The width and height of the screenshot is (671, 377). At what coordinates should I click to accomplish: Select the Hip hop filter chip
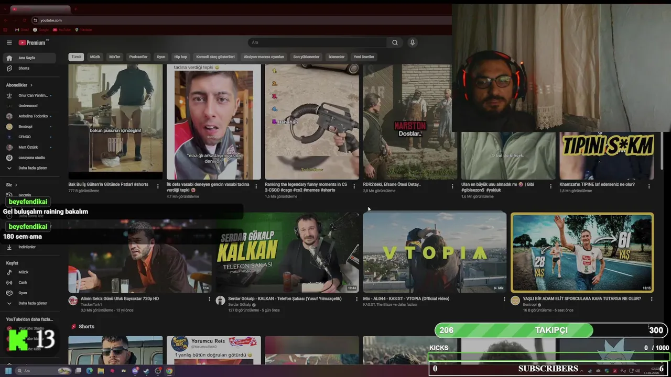point(180,57)
